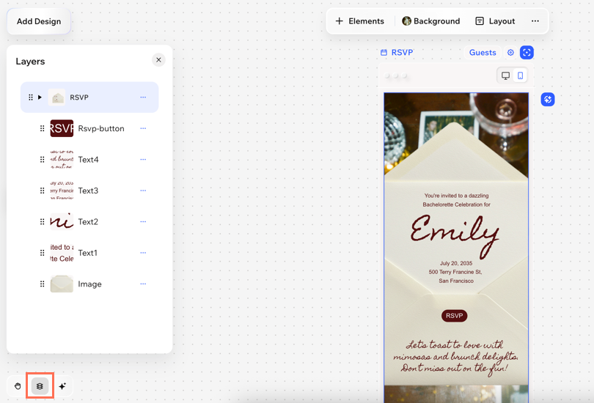The image size is (594, 403).
Task: Toggle the Layers panel button
Action: 40,386
